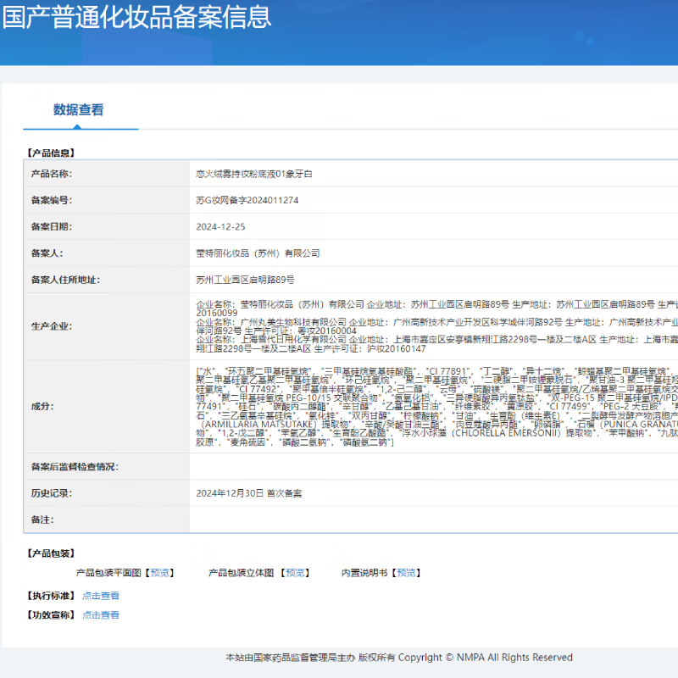Open the 数据查看 tab
The width and height of the screenshot is (678, 678).
(x=79, y=110)
